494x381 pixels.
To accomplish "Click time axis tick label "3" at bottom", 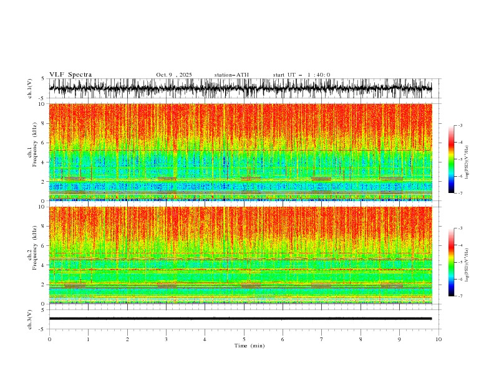I will click(x=166, y=339).
